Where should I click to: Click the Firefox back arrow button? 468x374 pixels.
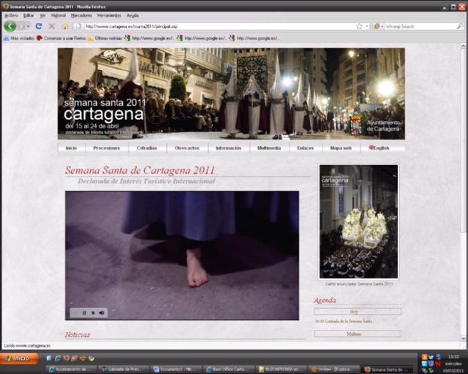(10, 26)
